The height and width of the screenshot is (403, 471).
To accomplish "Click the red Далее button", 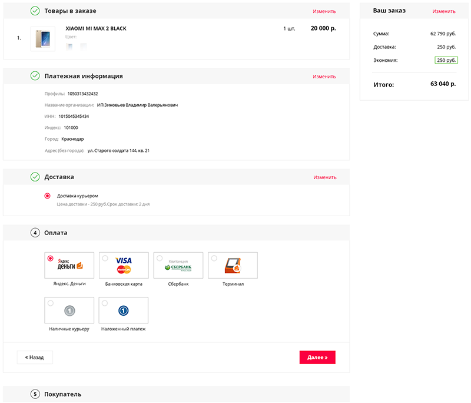I will click(317, 357).
